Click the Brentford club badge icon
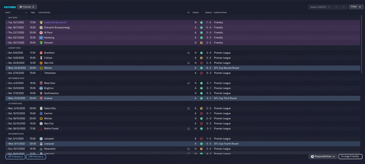Image resolution: width=365 pixels, height=164 pixels. click(x=41, y=53)
